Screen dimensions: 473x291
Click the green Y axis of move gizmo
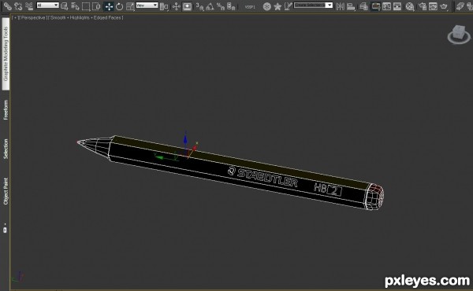point(165,157)
